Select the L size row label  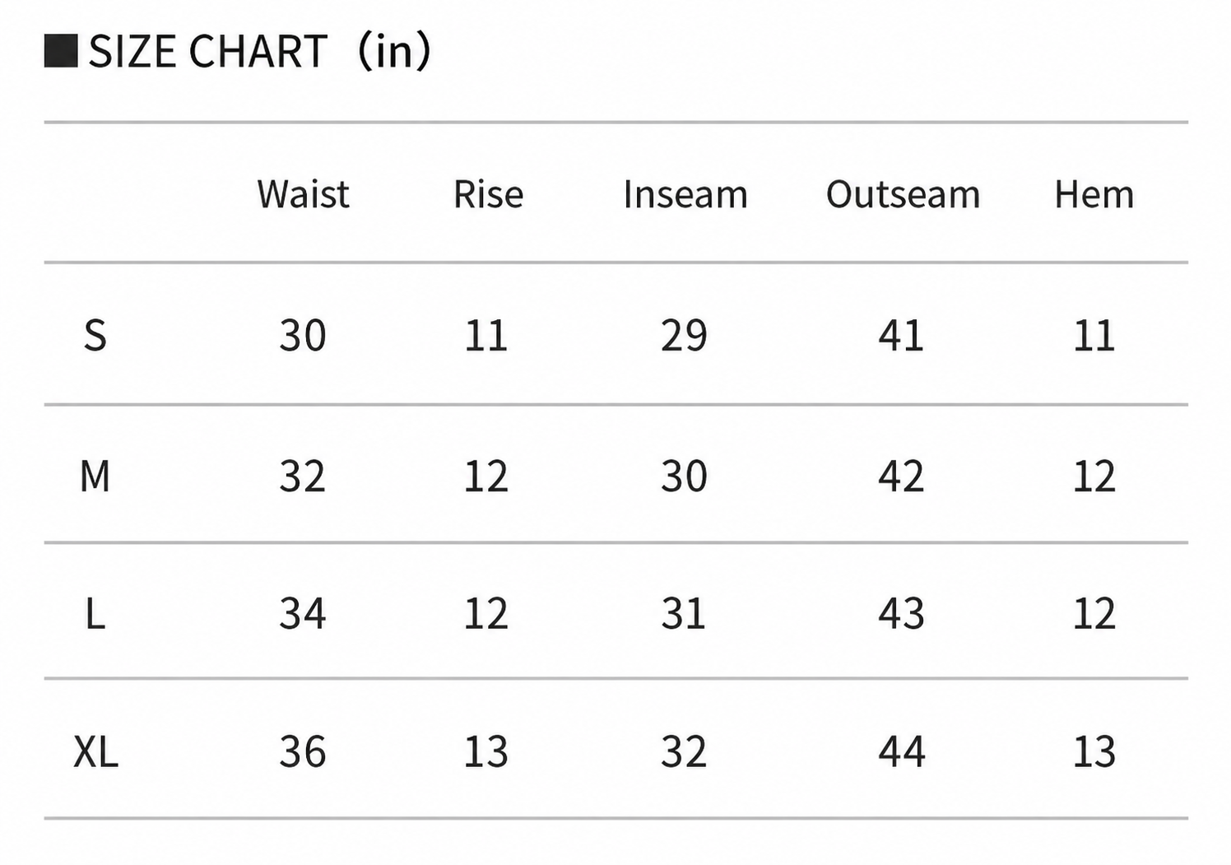pyautogui.click(x=95, y=613)
